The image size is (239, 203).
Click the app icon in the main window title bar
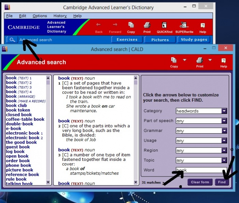tap(7, 7)
